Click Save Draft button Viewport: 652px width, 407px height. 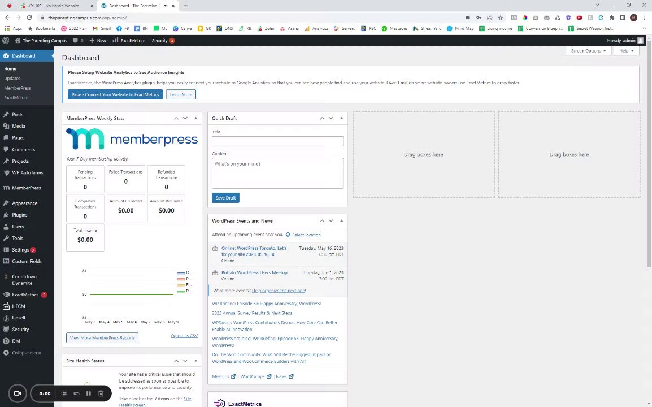[x=225, y=198]
